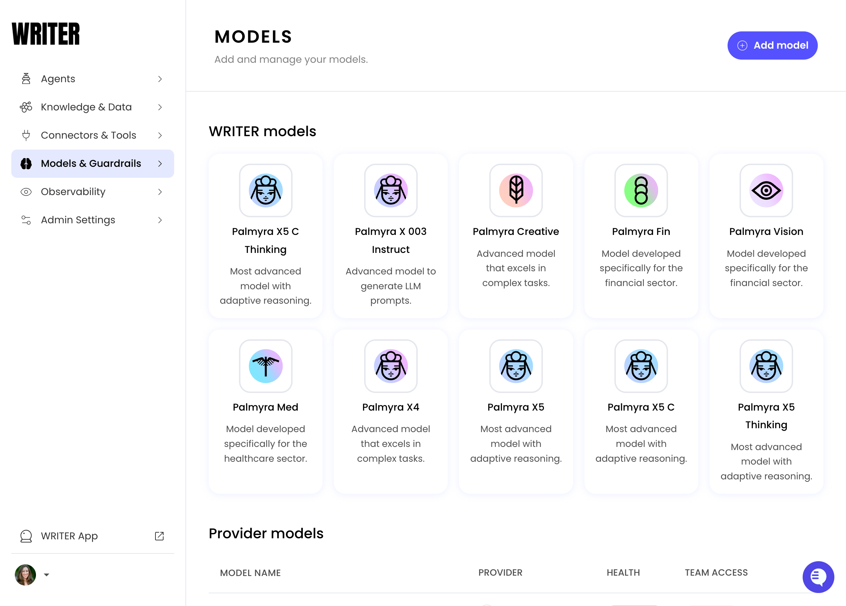
Task: Click the WRITER logo
Action: click(x=46, y=34)
